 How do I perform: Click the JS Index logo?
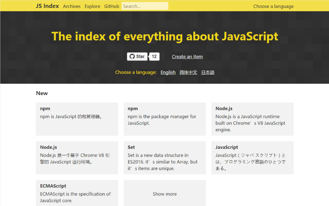pos(47,6)
